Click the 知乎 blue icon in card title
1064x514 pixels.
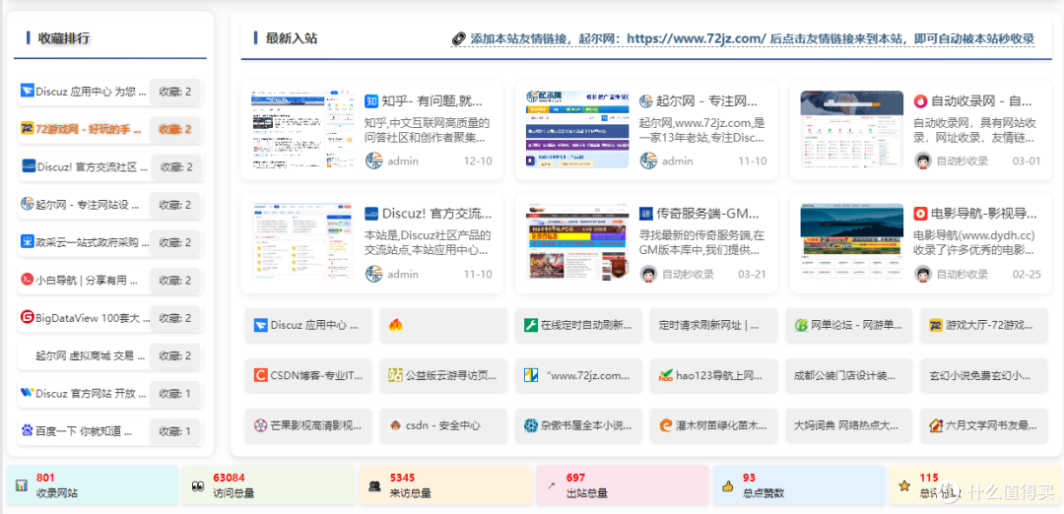pos(371,101)
